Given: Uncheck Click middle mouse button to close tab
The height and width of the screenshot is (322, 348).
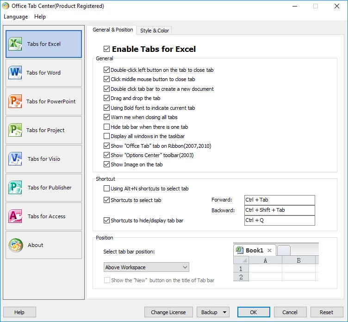Looking at the screenshot, I should [106, 79].
